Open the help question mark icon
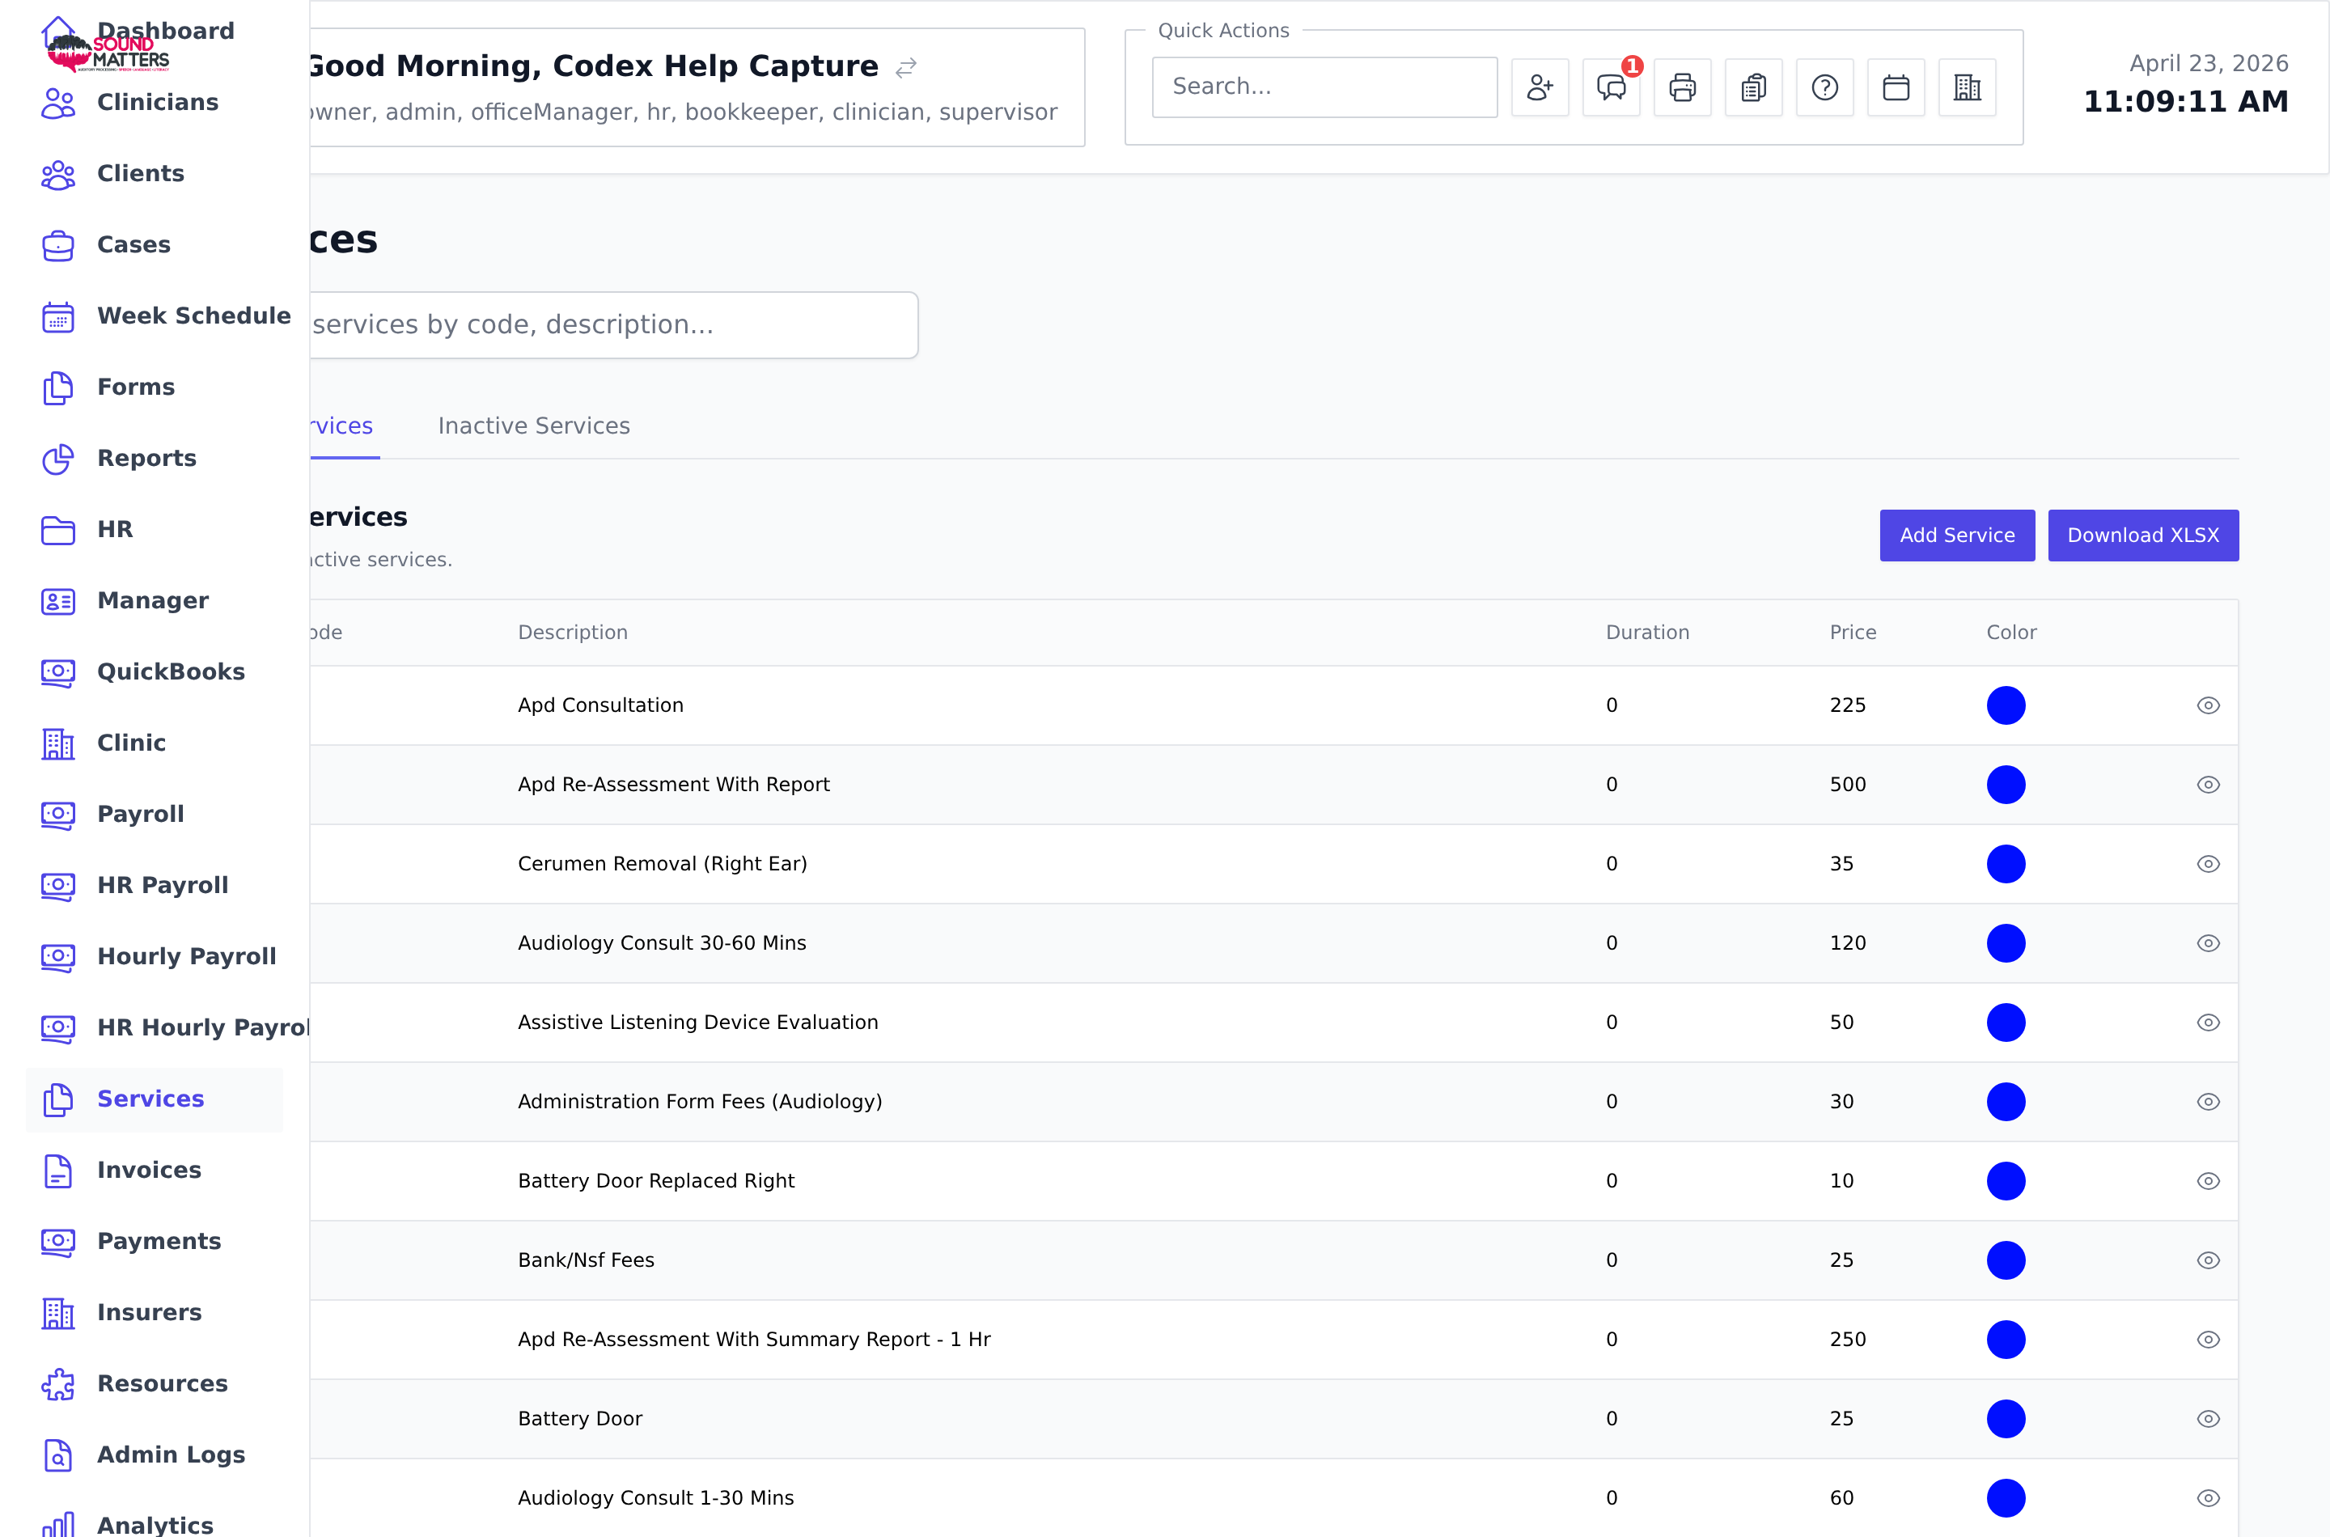Screen dimensions: 2330x1537 tap(1824, 87)
